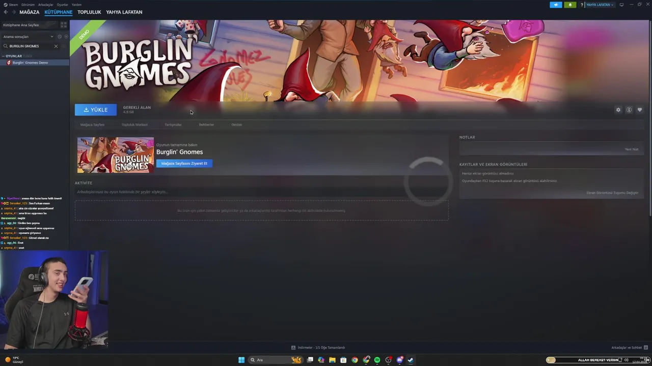
Task: Open the Burglin' Gnomes thumbnail image
Action: click(x=116, y=155)
